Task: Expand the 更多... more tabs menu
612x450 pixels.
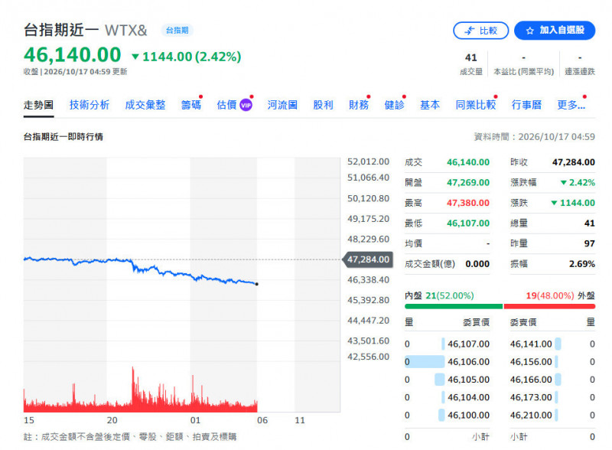Action: pos(571,105)
